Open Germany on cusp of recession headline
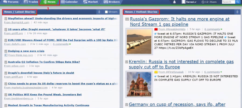 point(177,105)
